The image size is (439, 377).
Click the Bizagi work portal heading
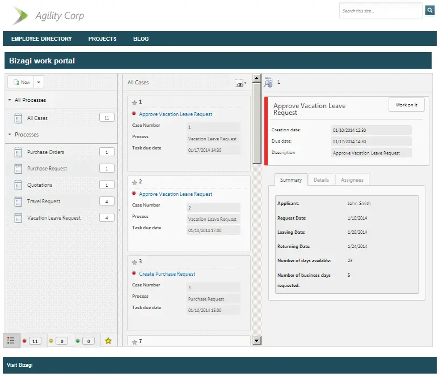pyautogui.click(x=42, y=61)
